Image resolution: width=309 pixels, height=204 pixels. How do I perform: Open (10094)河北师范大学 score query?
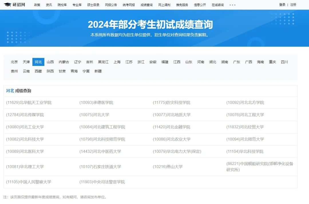[245, 139]
